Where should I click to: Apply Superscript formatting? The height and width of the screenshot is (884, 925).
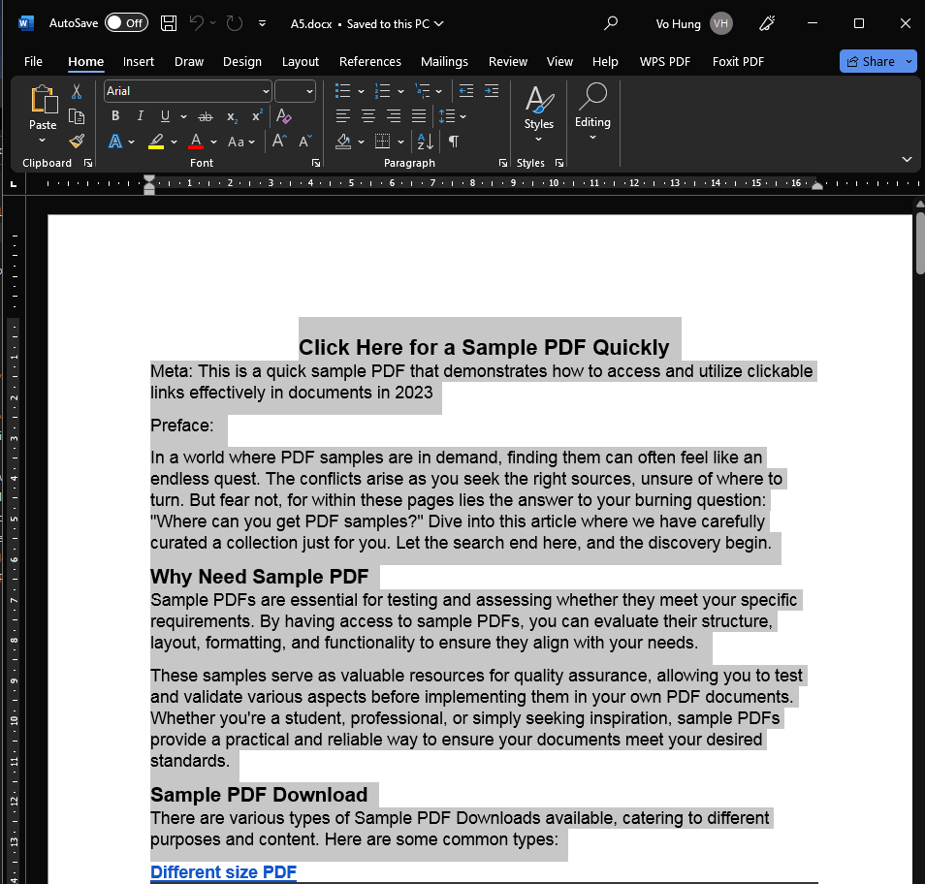click(257, 116)
